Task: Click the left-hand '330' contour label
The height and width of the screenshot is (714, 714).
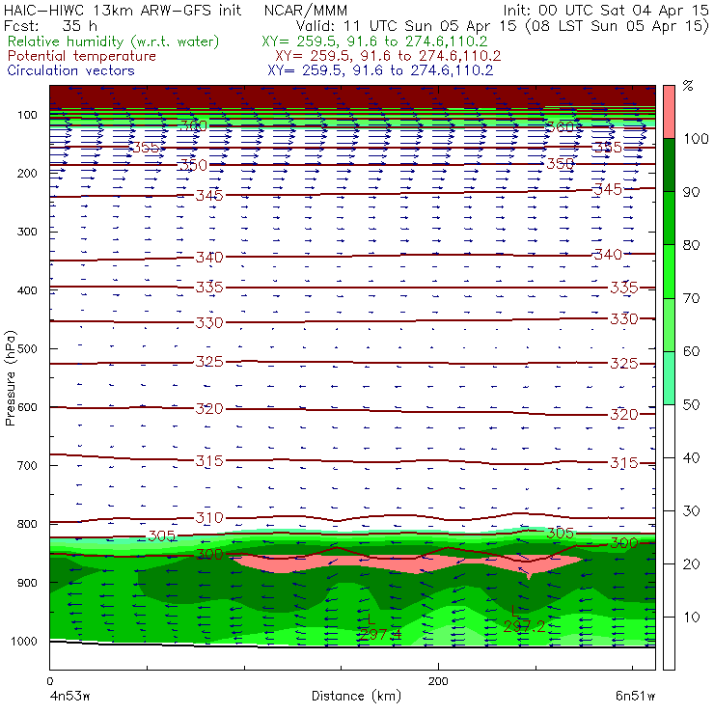Action: coord(209,322)
